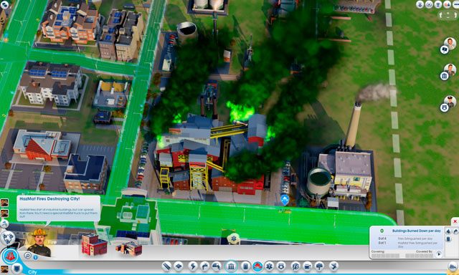Close the fire info panel with red X
This screenshot has height=275, width=459.
[455, 221]
